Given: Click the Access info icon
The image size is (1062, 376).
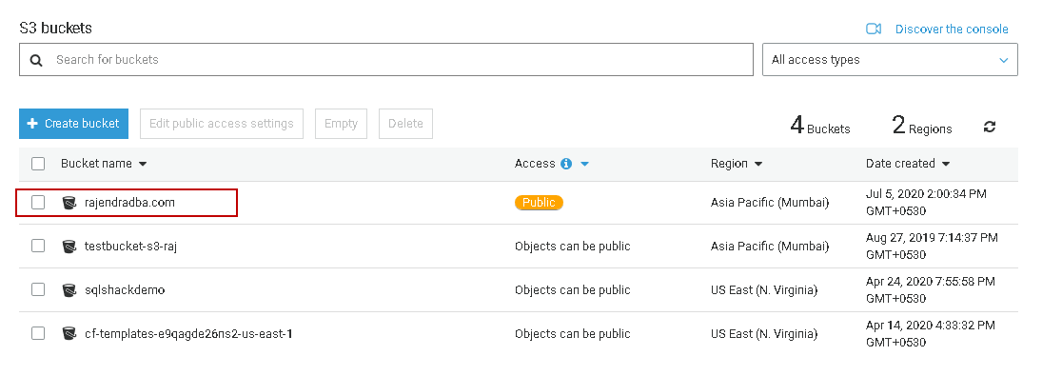Looking at the screenshot, I should pos(566,164).
